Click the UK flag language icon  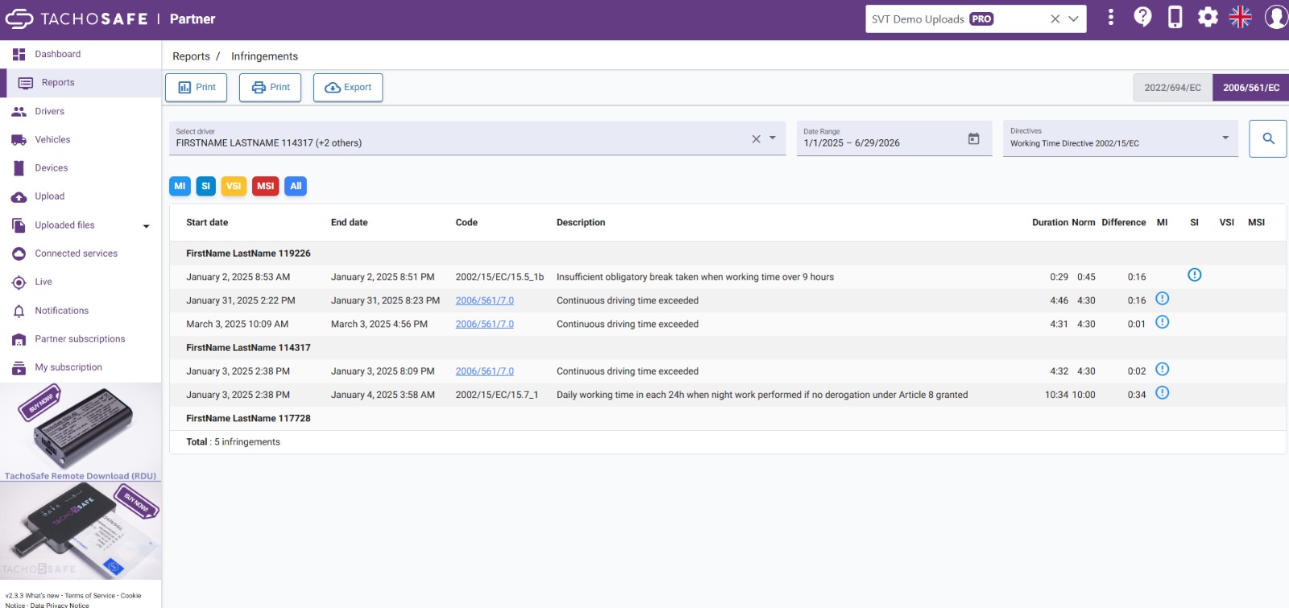1241,17
